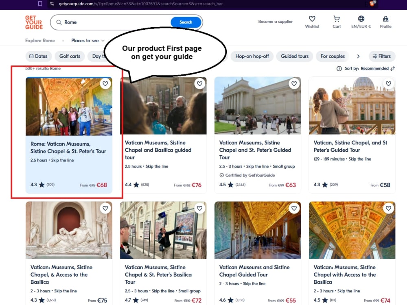
Task: Click the €55 price
Action: click(x=291, y=301)
